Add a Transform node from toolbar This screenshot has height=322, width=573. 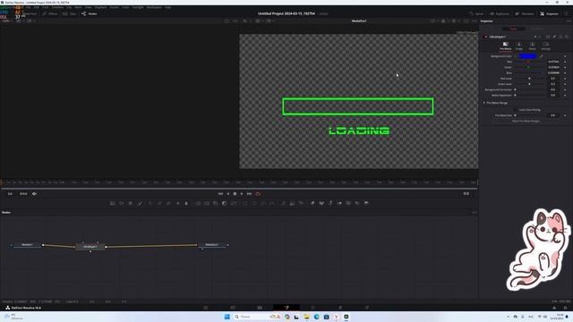pyautogui.click(x=234, y=203)
